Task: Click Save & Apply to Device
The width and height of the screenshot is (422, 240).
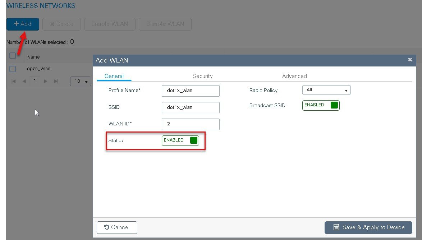Action: pyautogui.click(x=368, y=227)
